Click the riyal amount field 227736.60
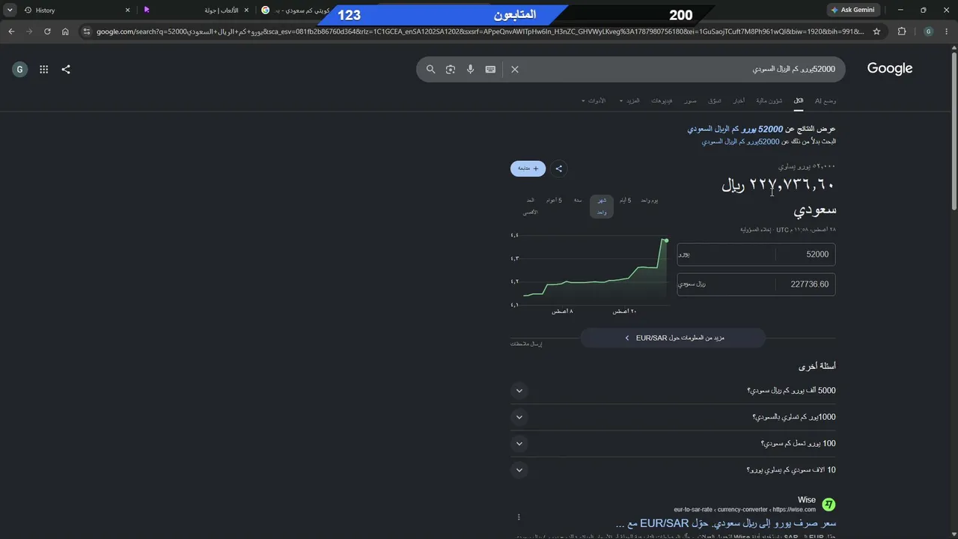The width and height of the screenshot is (958, 539). tap(805, 284)
